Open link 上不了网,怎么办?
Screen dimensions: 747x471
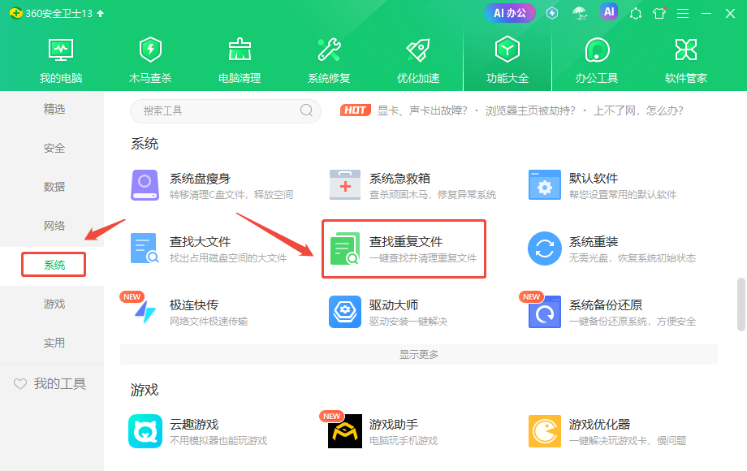point(638,111)
